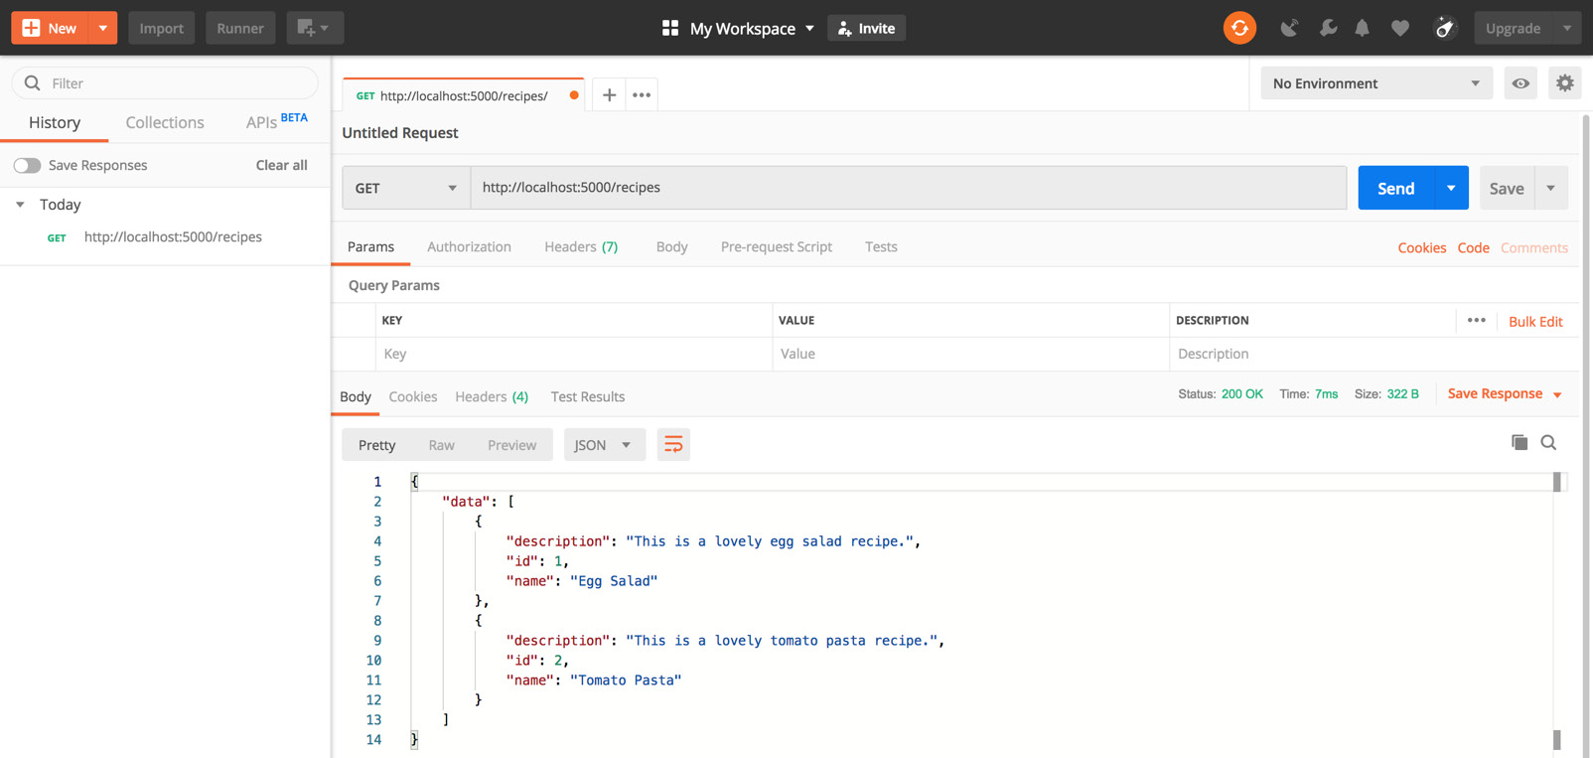Click the environment quick look eye icon

click(x=1521, y=83)
